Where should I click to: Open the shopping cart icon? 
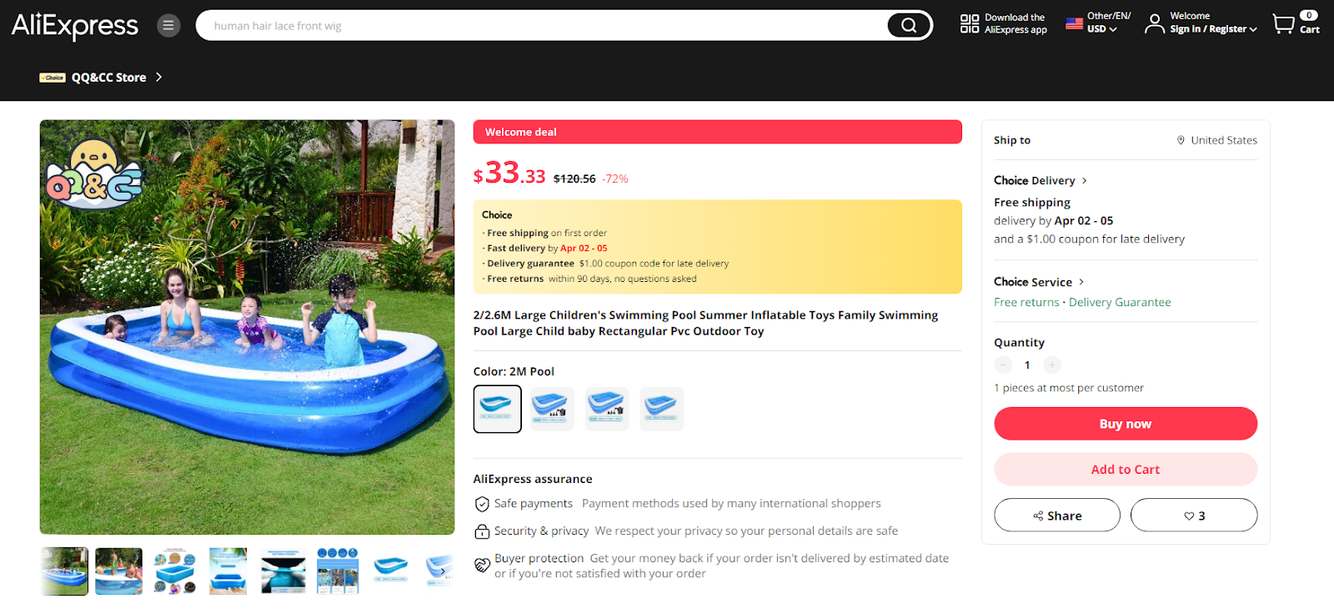coord(1283,23)
